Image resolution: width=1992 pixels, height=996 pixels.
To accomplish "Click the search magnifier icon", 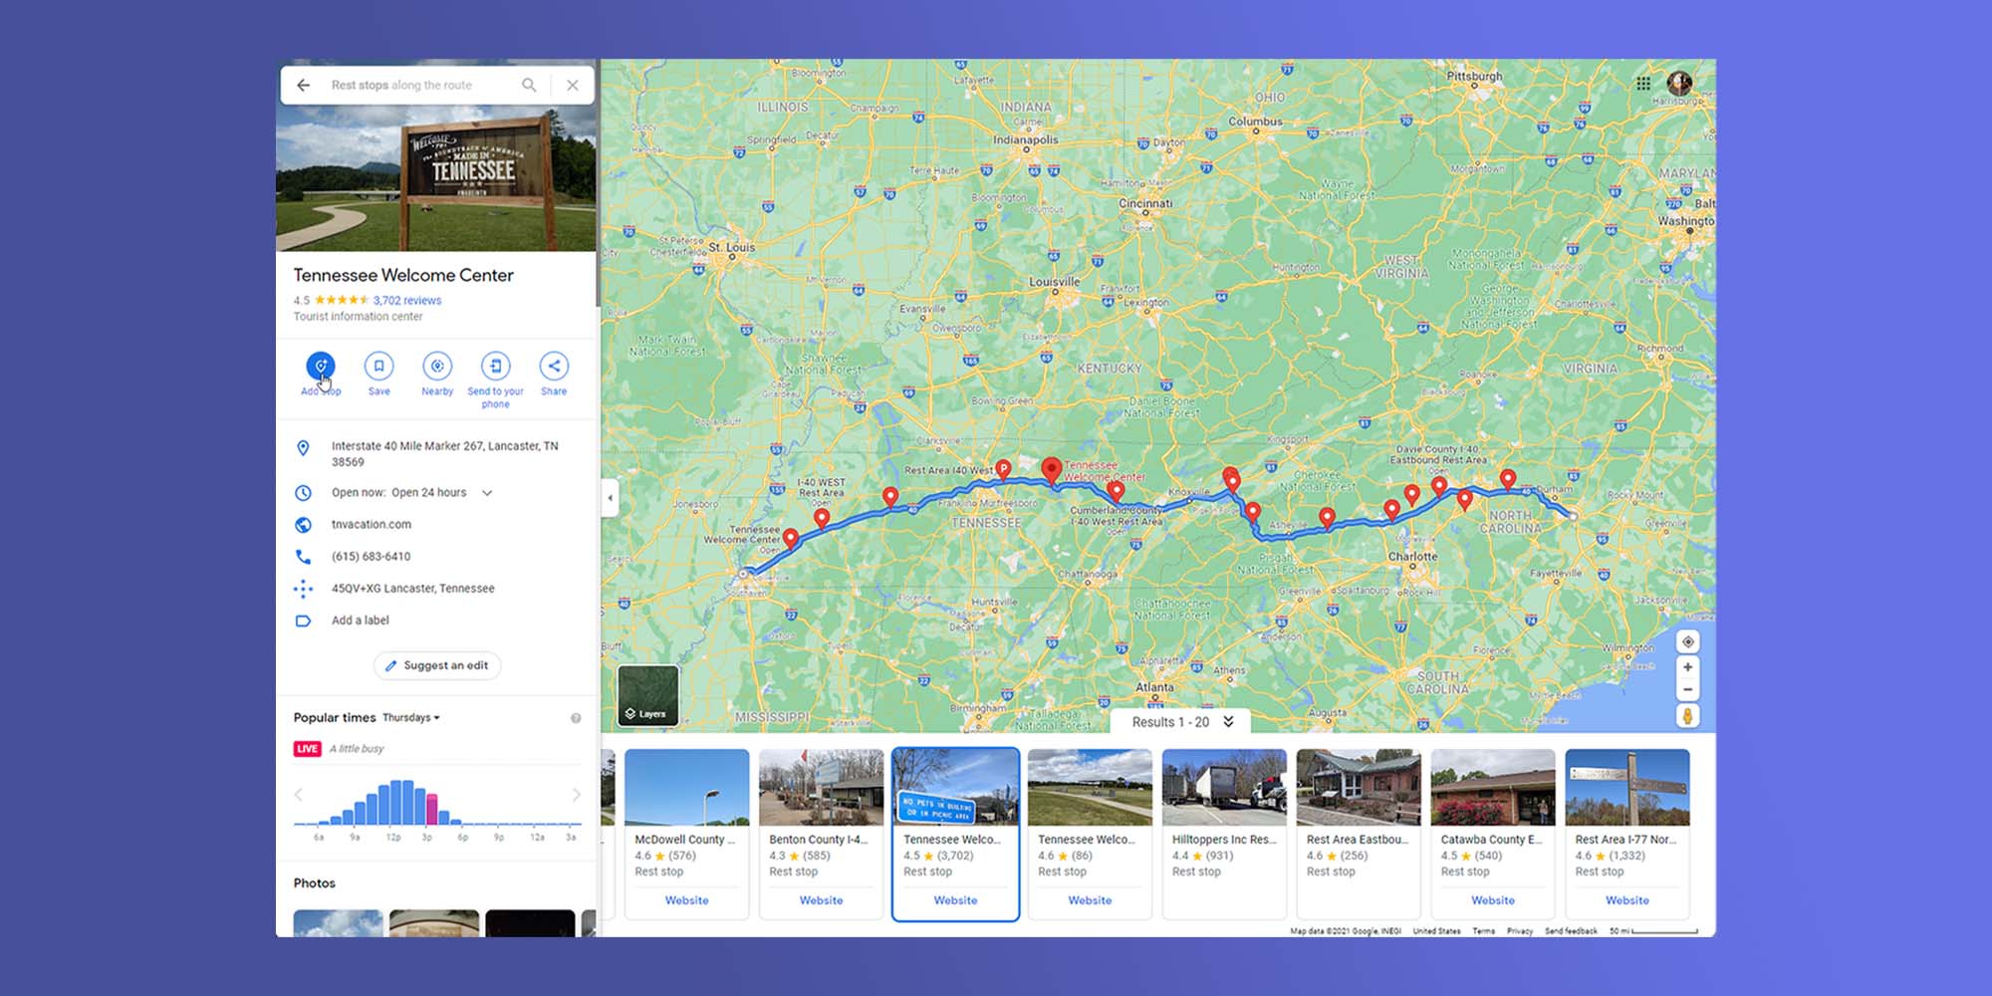I will (x=529, y=85).
